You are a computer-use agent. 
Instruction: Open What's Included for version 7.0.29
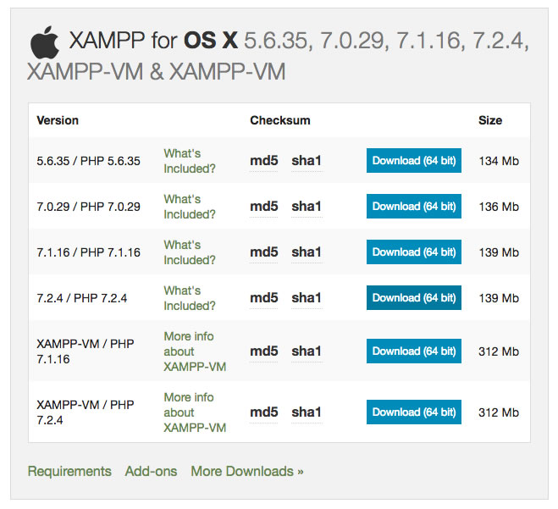pyautogui.click(x=190, y=207)
